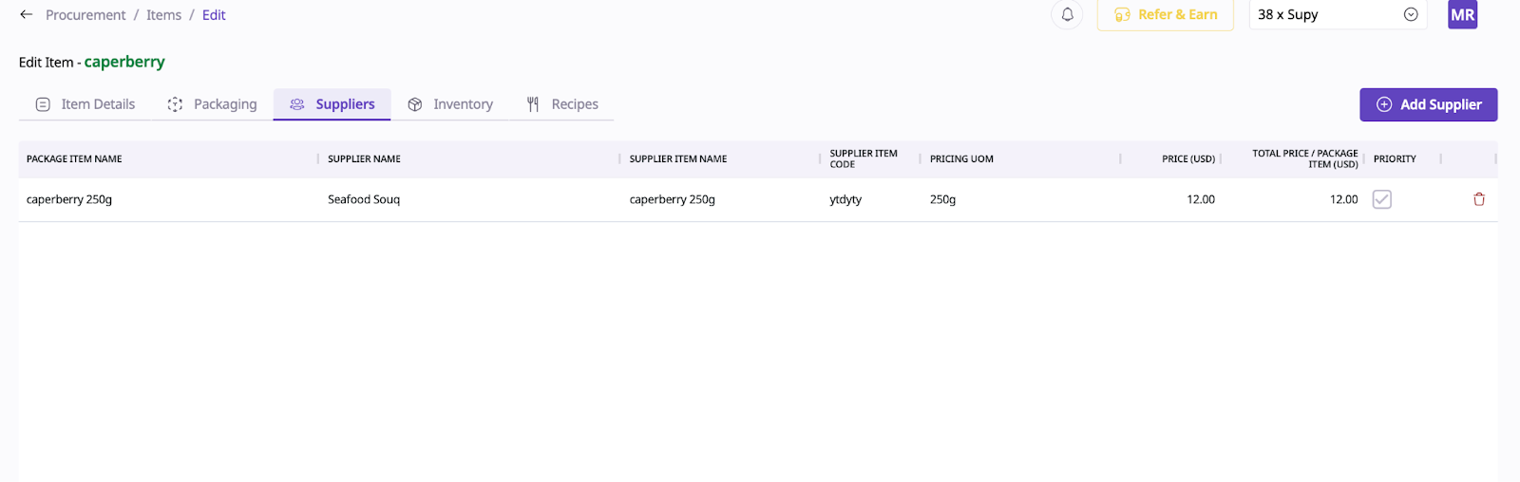Viewport: 1520px width, 482px height.
Task: Expand the 38 x Supy dropdown
Action: pos(1411,15)
